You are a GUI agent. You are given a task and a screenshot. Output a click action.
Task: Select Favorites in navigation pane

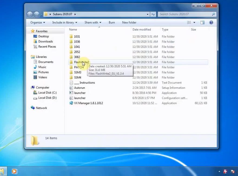tap(42, 31)
